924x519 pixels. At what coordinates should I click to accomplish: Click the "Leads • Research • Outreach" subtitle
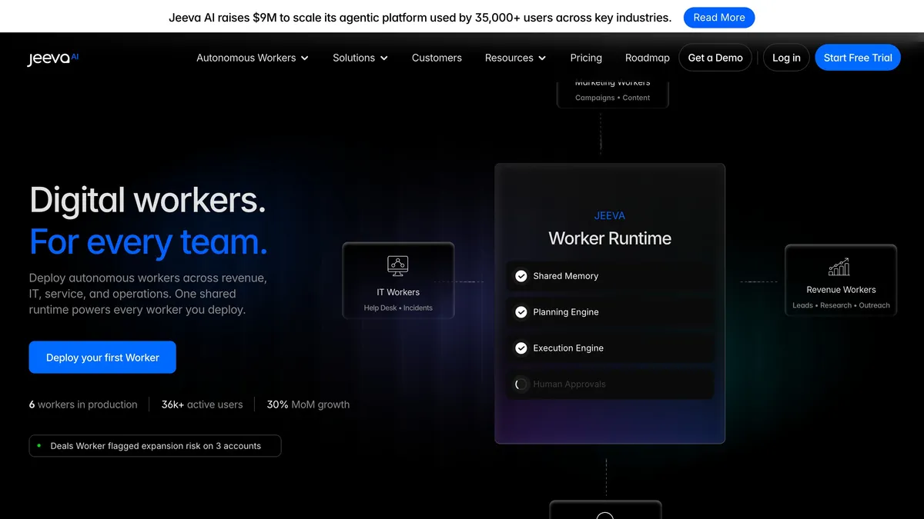click(841, 305)
